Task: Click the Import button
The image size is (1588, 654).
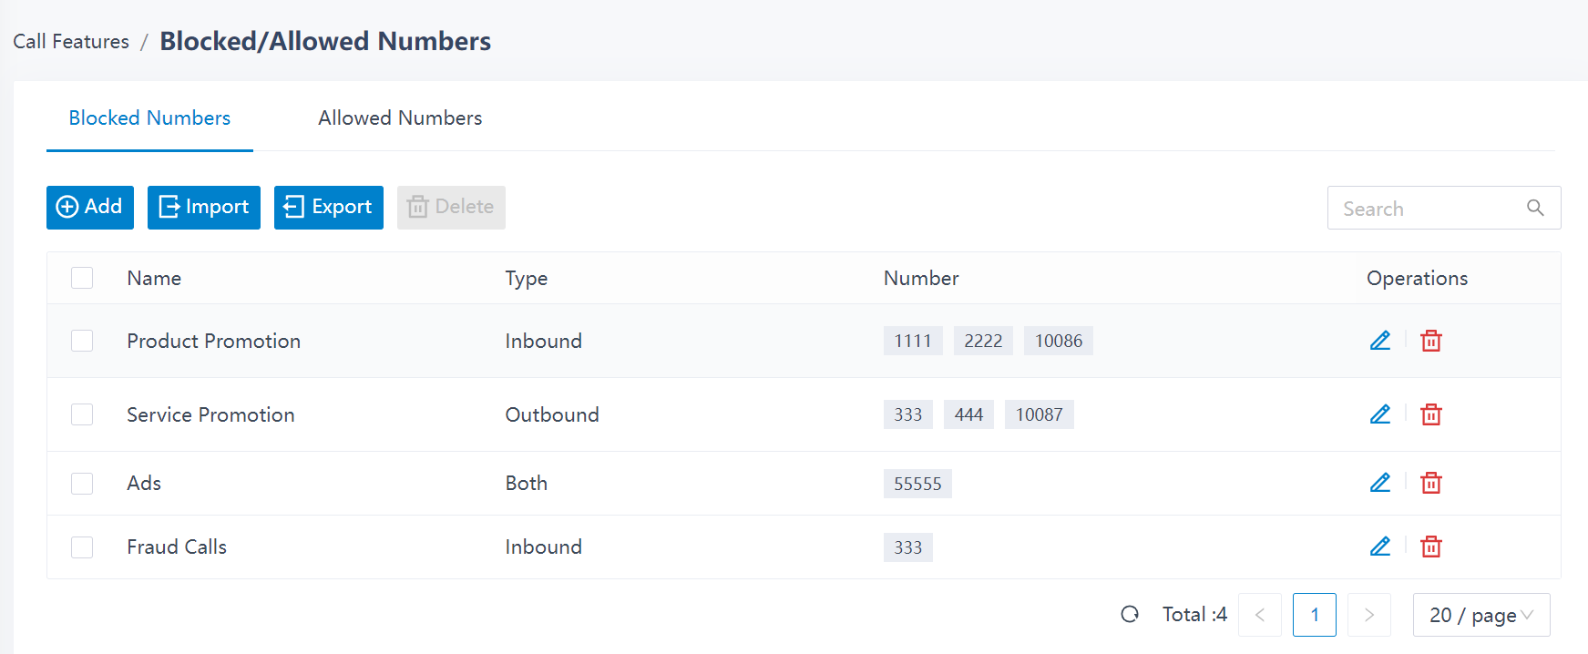Action: coord(203,208)
